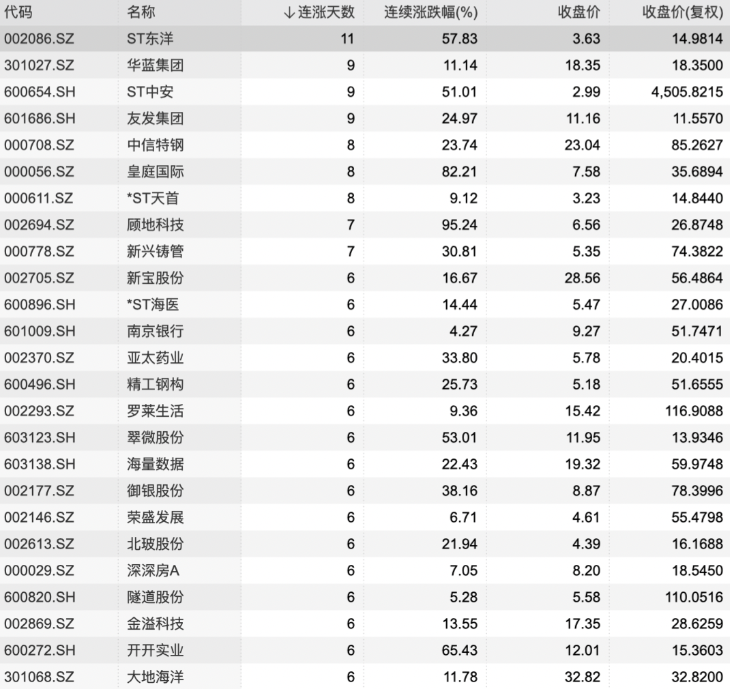This screenshot has height=689, width=730.
Task: Click stock code 002146.SZ
Action: pyautogui.click(x=39, y=517)
